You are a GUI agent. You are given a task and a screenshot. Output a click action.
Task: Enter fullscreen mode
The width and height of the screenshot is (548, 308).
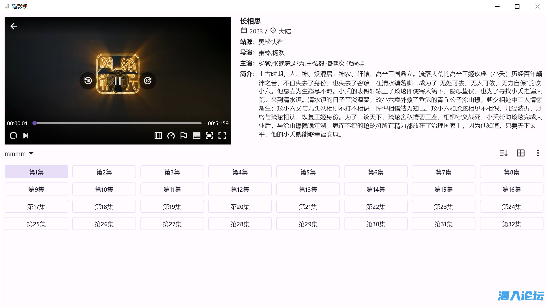(222, 136)
